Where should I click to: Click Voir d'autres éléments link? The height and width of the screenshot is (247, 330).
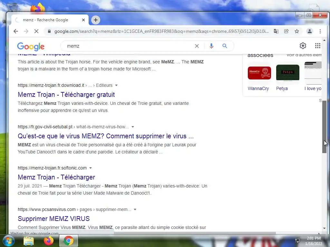[x=304, y=55]
